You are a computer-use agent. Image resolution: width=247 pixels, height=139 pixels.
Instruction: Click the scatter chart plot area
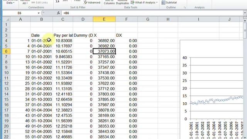[217, 88]
